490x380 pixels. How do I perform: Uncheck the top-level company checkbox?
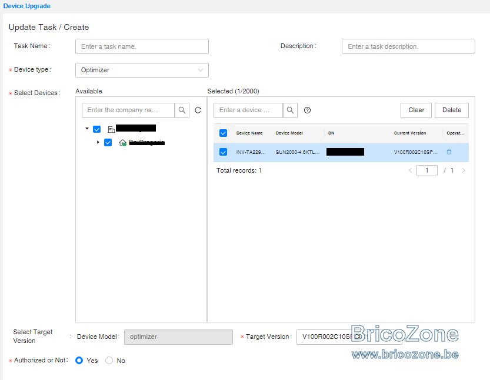(x=97, y=129)
